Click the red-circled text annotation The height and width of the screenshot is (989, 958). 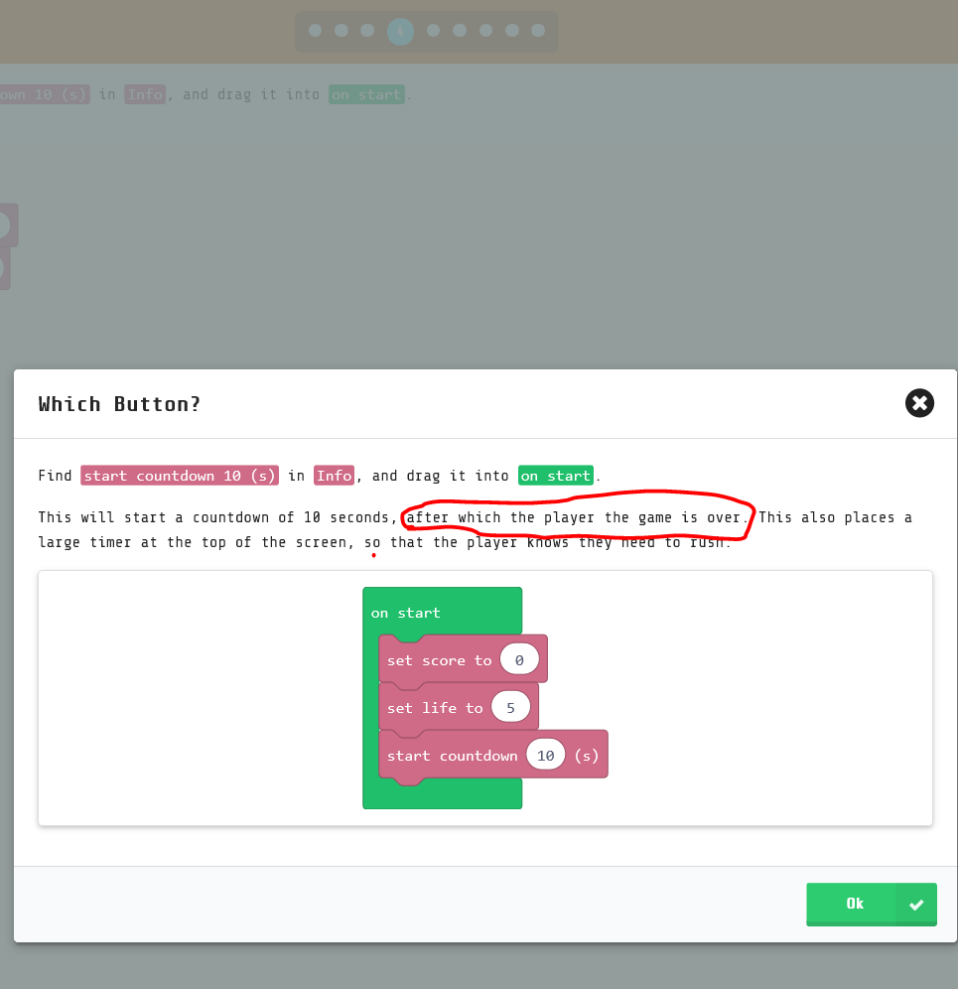(x=576, y=517)
